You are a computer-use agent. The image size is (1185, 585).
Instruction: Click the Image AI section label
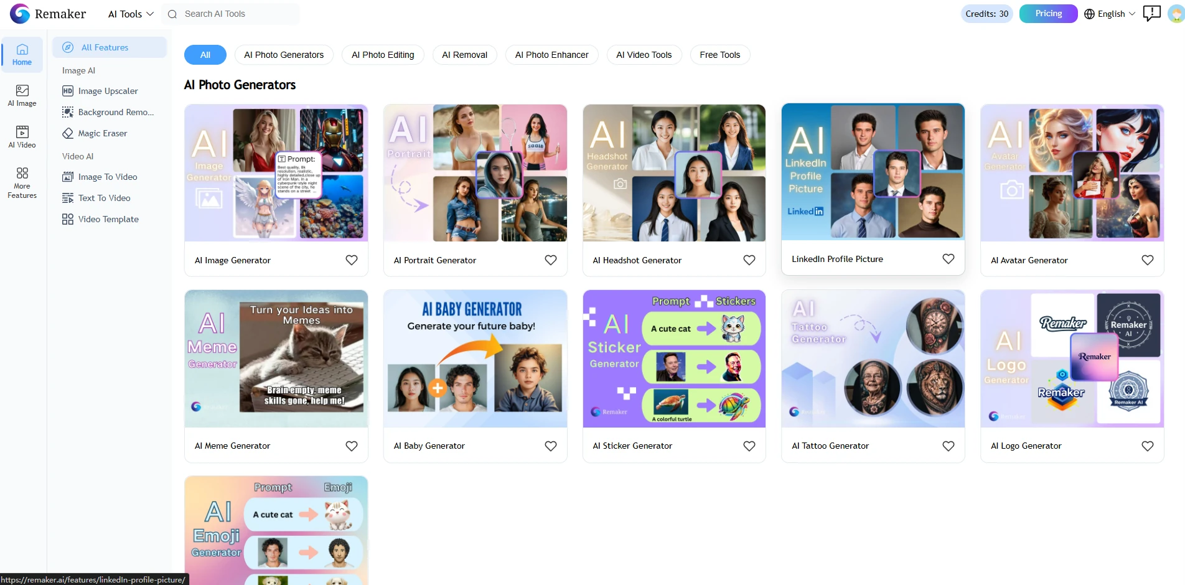[x=78, y=70]
